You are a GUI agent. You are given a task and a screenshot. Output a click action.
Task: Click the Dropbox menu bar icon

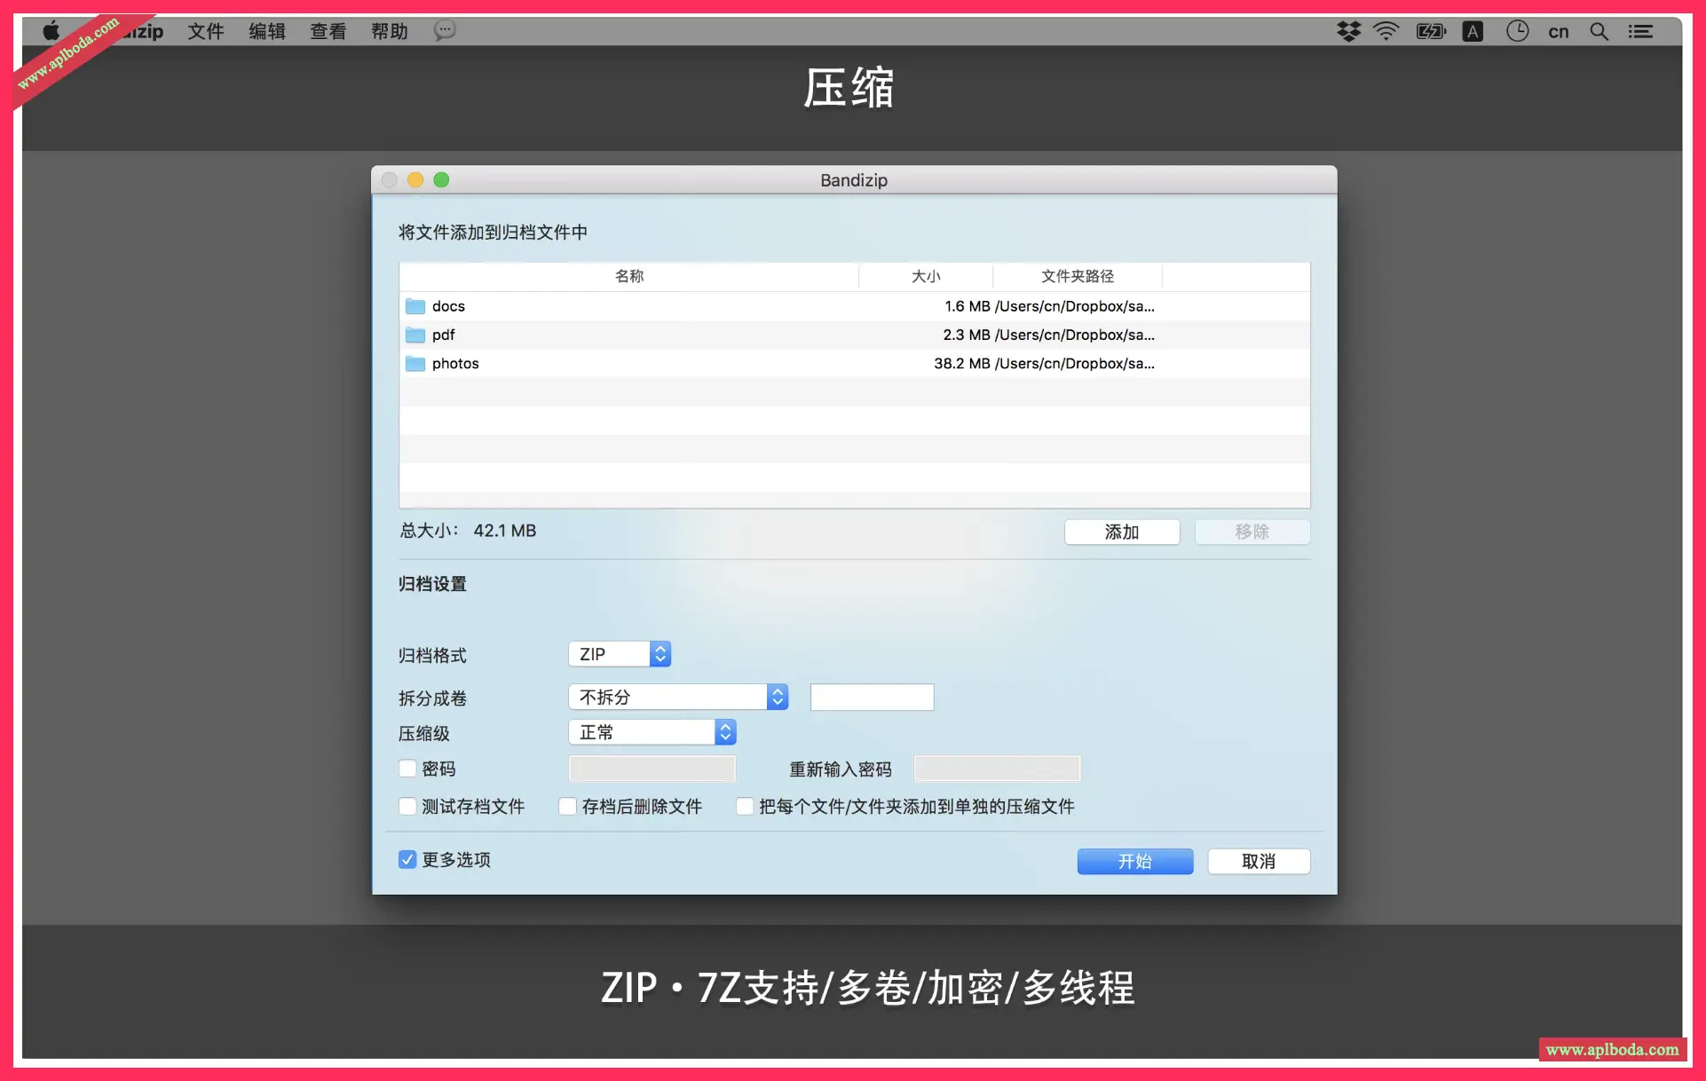coord(1348,32)
